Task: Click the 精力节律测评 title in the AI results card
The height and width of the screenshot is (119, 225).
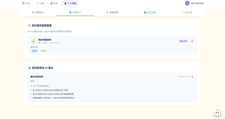Action: [37, 77]
